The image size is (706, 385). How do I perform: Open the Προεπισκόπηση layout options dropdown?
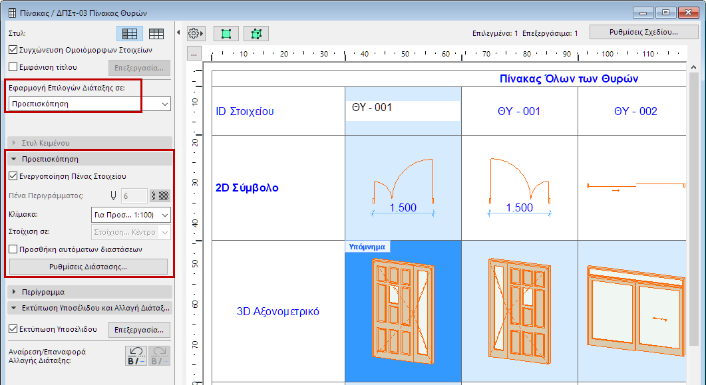[x=89, y=104]
